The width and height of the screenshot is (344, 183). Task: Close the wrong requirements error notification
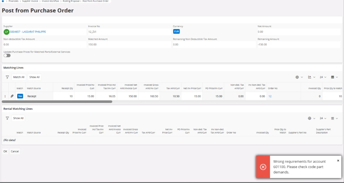[338, 160]
